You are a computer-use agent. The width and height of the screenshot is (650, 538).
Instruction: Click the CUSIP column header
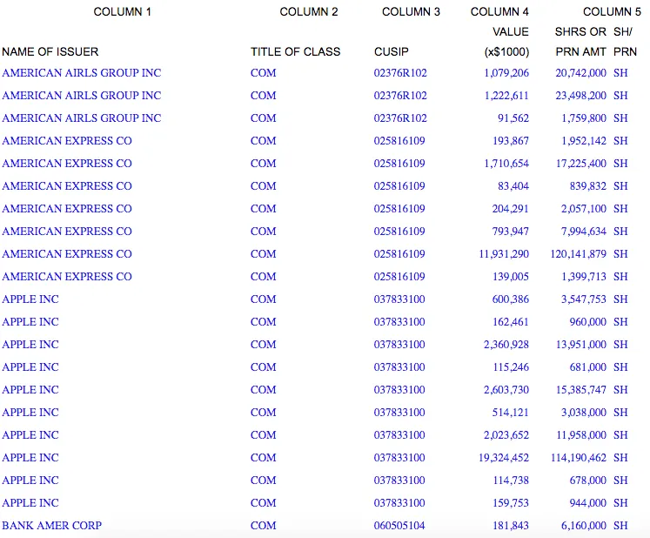point(392,52)
